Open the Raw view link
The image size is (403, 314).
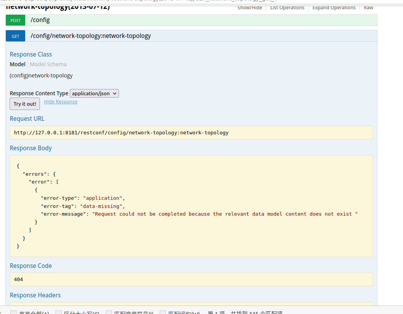tap(368, 8)
